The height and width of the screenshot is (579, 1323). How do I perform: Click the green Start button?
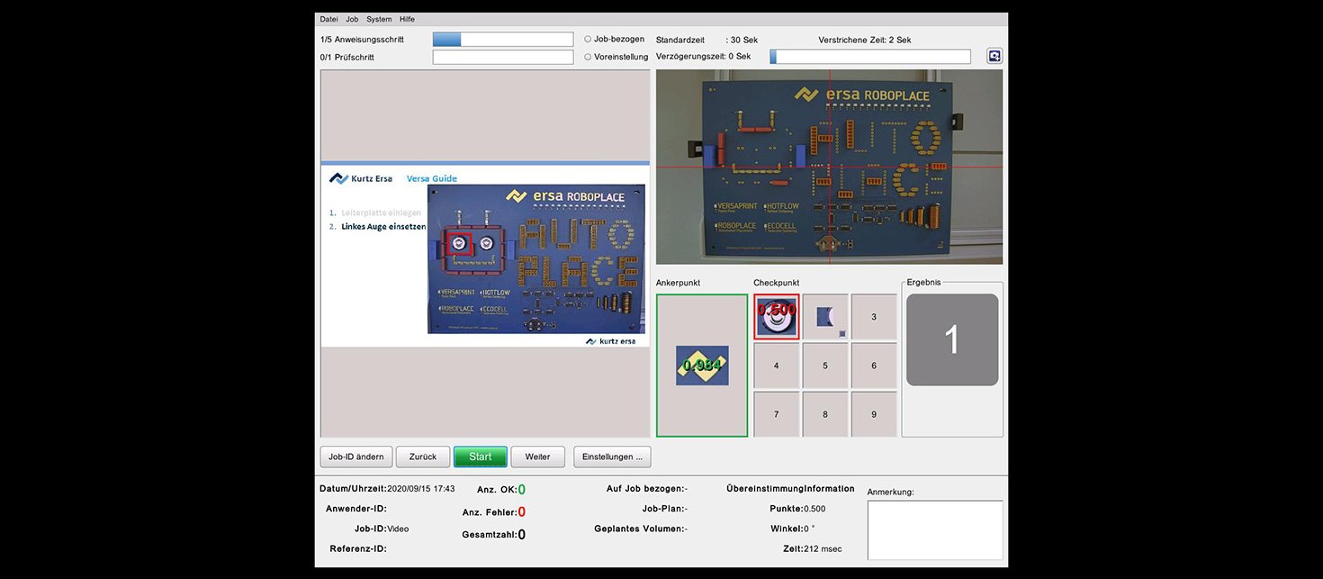click(x=481, y=457)
